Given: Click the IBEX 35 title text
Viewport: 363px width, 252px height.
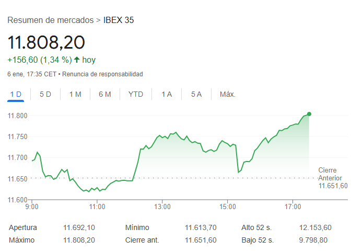Looking at the screenshot, I should [119, 20].
